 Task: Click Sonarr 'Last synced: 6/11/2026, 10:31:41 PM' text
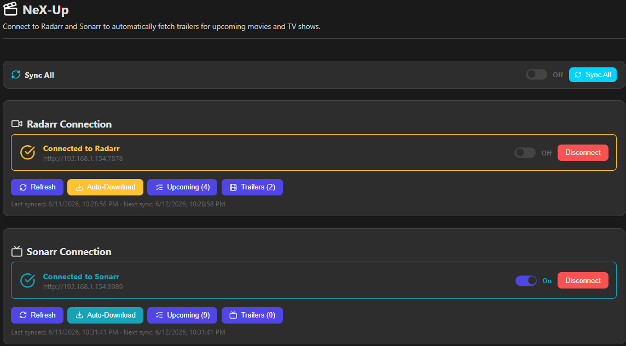click(65, 332)
